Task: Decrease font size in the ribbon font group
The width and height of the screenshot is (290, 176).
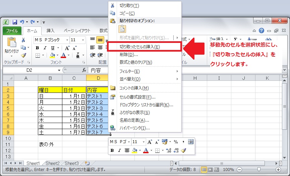Action: click(x=74, y=48)
